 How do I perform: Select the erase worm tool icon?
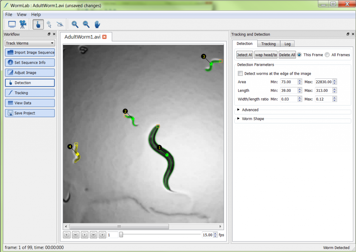tap(60, 24)
